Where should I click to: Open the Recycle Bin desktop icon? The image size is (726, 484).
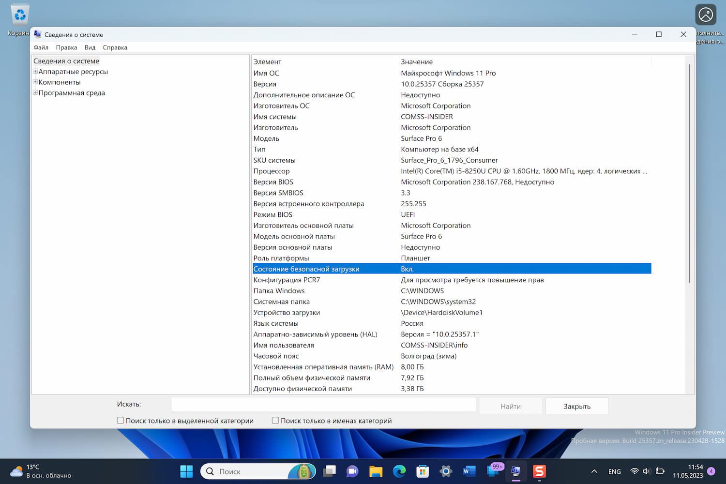pyautogui.click(x=20, y=15)
